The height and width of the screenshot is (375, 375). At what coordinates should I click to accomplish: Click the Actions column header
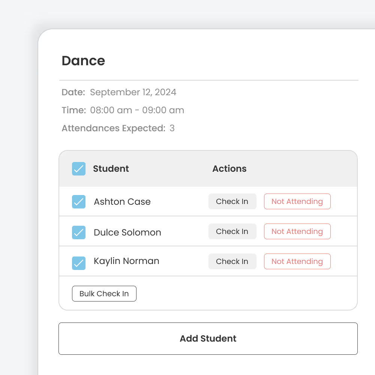[x=229, y=169]
